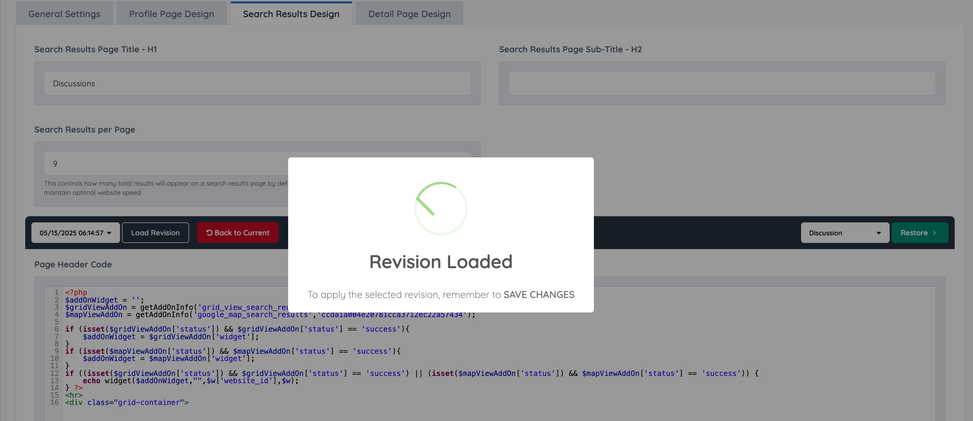This screenshot has width=973, height=421.
Task: Switch to the Profile Page Design tab
Action: [x=171, y=14]
